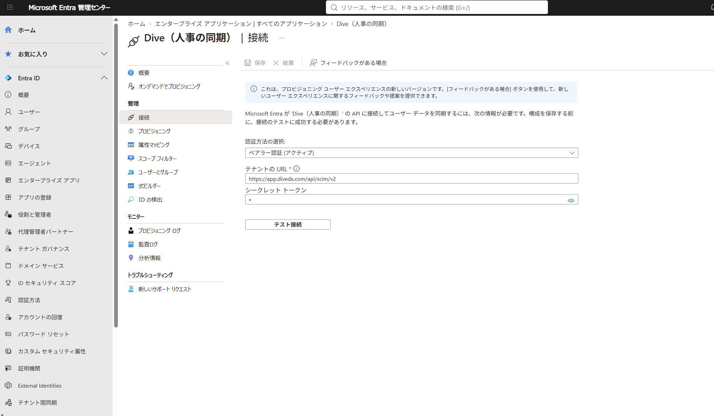Click the ID セキュリティ スコア trophy icon
The height and width of the screenshot is (416, 714).
tap(9, 283)
